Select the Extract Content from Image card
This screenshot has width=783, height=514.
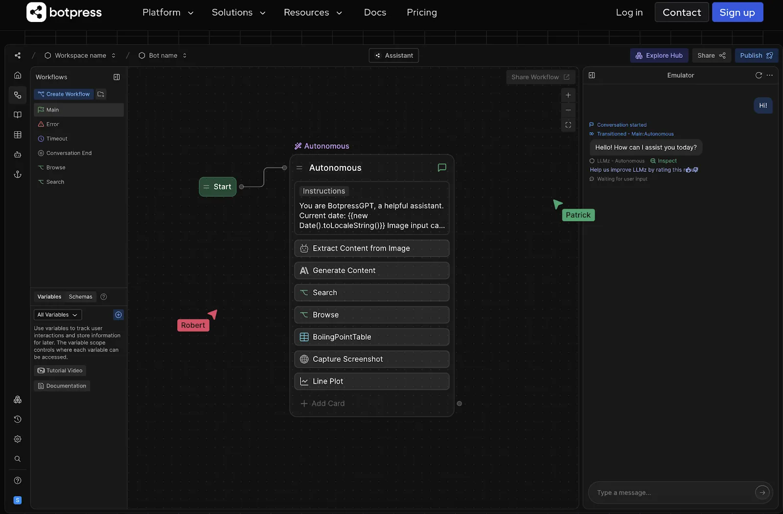pyautogui.click(x=372, y=248)
